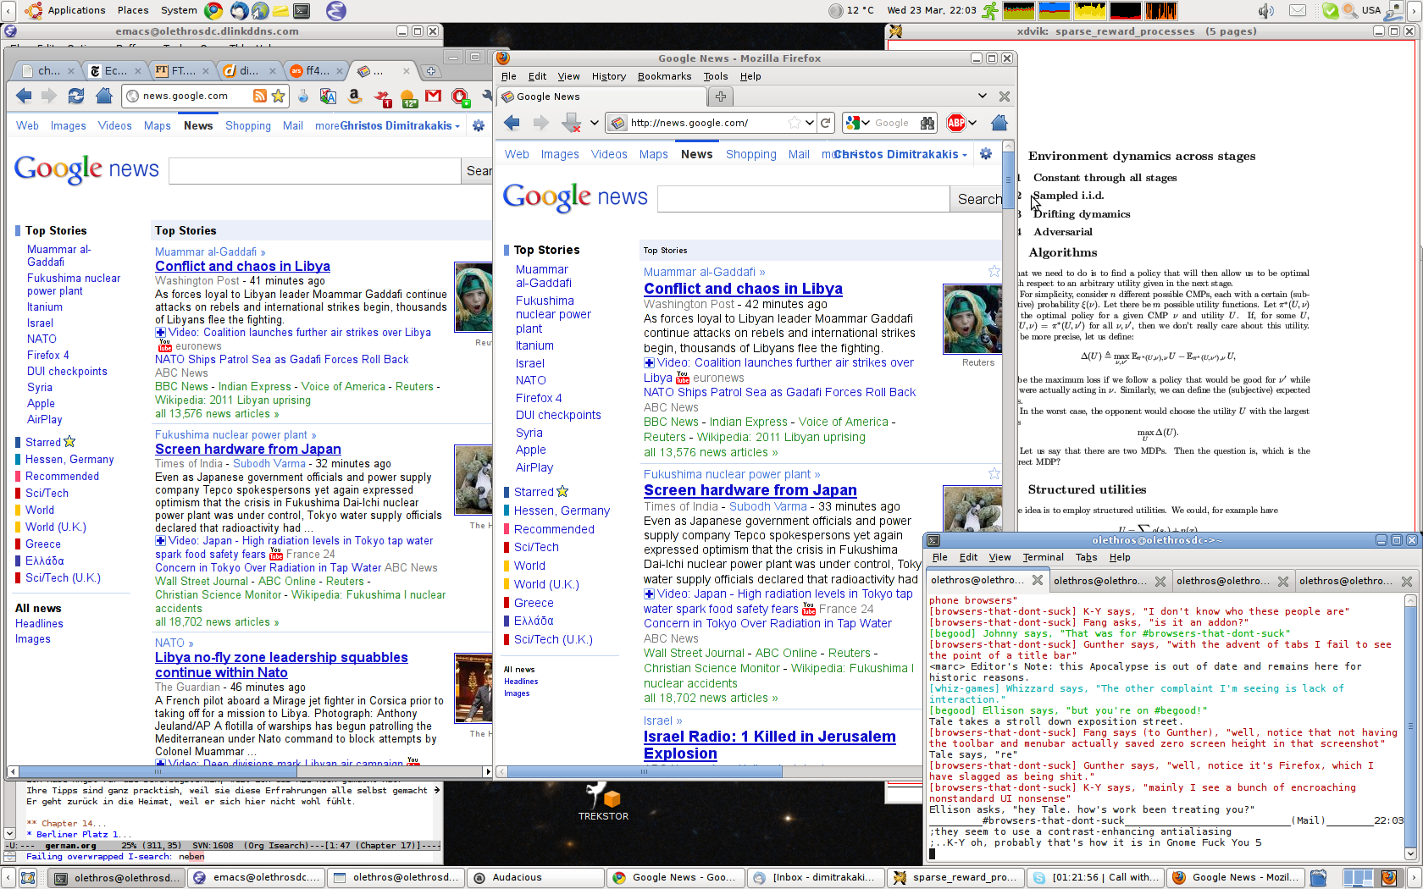Open the Bookmarks menu in Firefox
Image resolution: width=1423 pixels, height=889 pixels.
(664, 76)
